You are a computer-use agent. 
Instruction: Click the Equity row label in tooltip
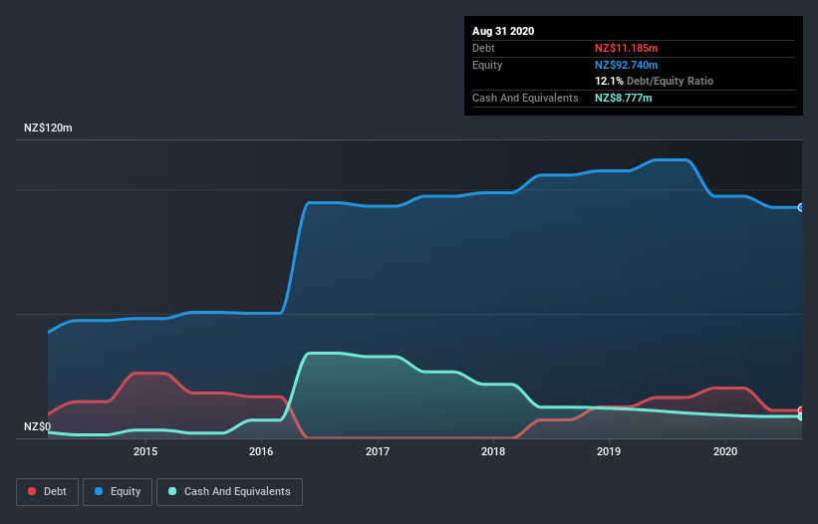point(487,65)
